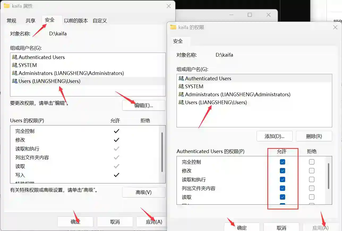This screenshot has width=342, height=231.
Task: Click the 编辑(E) button
Action: (x=143, y=105)
